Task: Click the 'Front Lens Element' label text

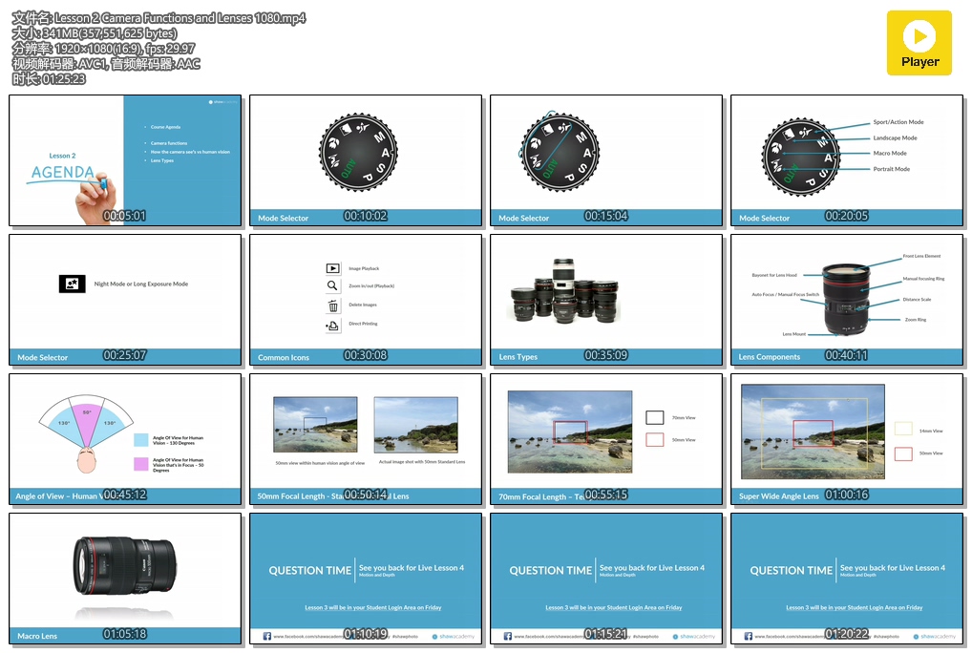Action: tap(921, 256)
